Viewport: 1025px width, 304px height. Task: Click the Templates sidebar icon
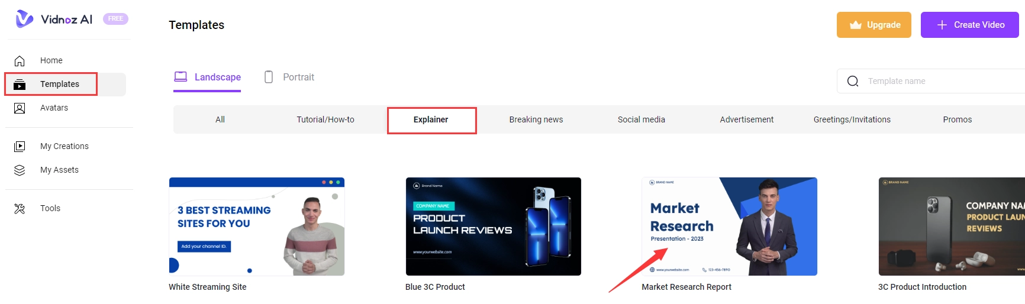coord(20,85)
